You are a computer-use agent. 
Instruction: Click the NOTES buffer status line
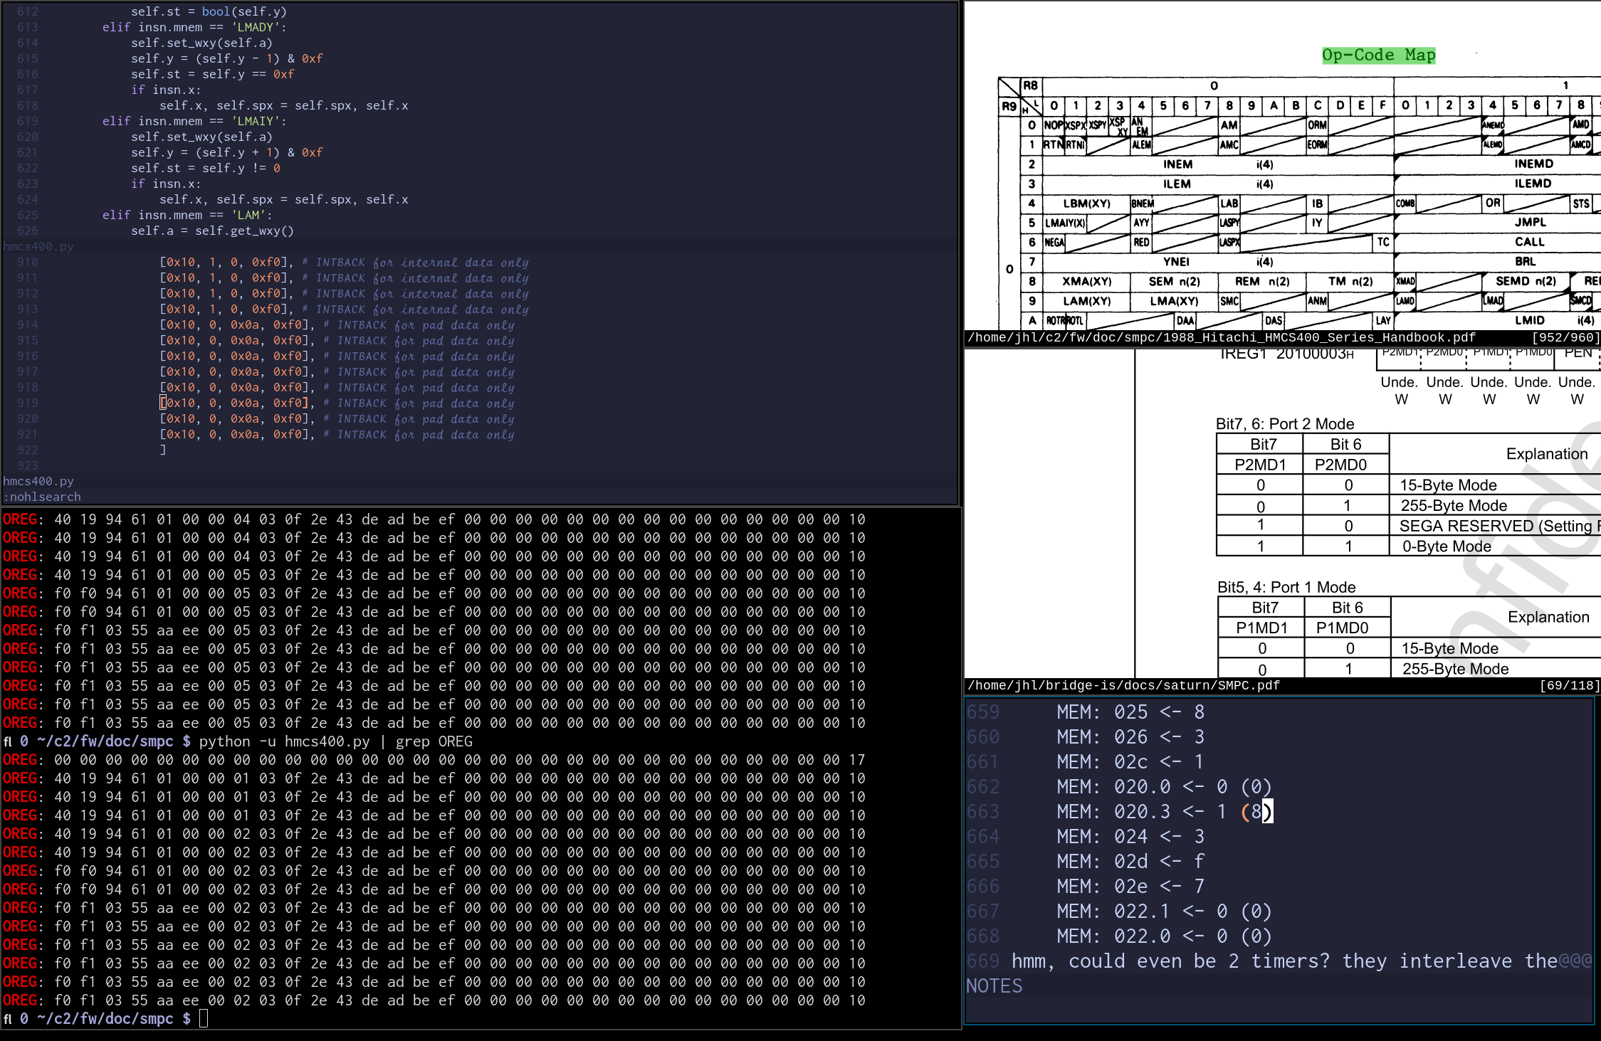click(x=1279, y=985)
